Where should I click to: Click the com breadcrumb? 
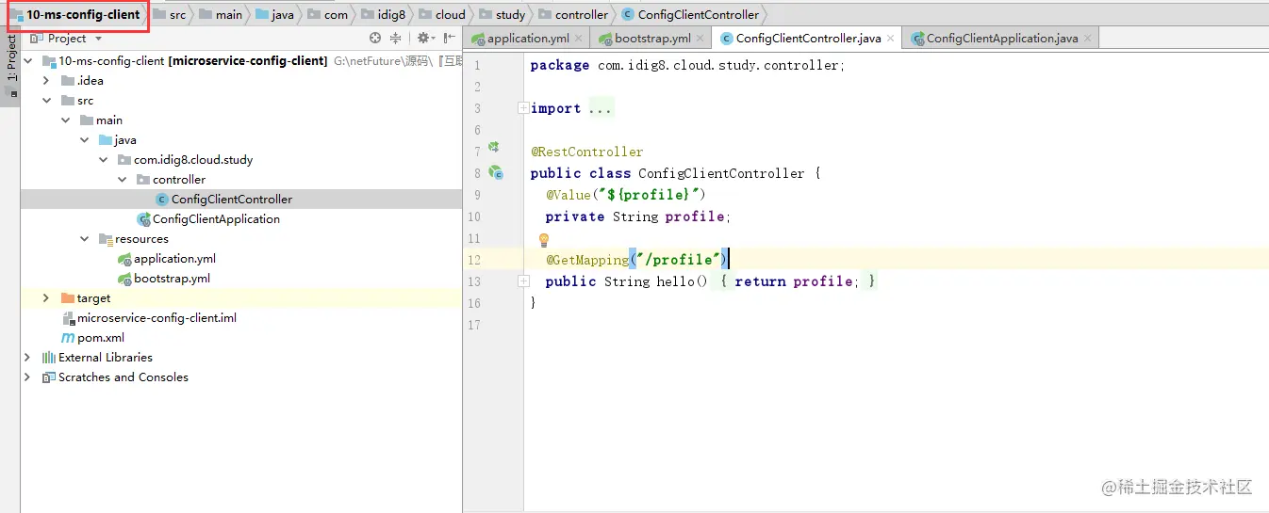(x=328, y=15)
